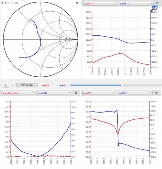Click marker 0 on the SWR curve
Screen dimensions: 162x169
coord(39,156)
